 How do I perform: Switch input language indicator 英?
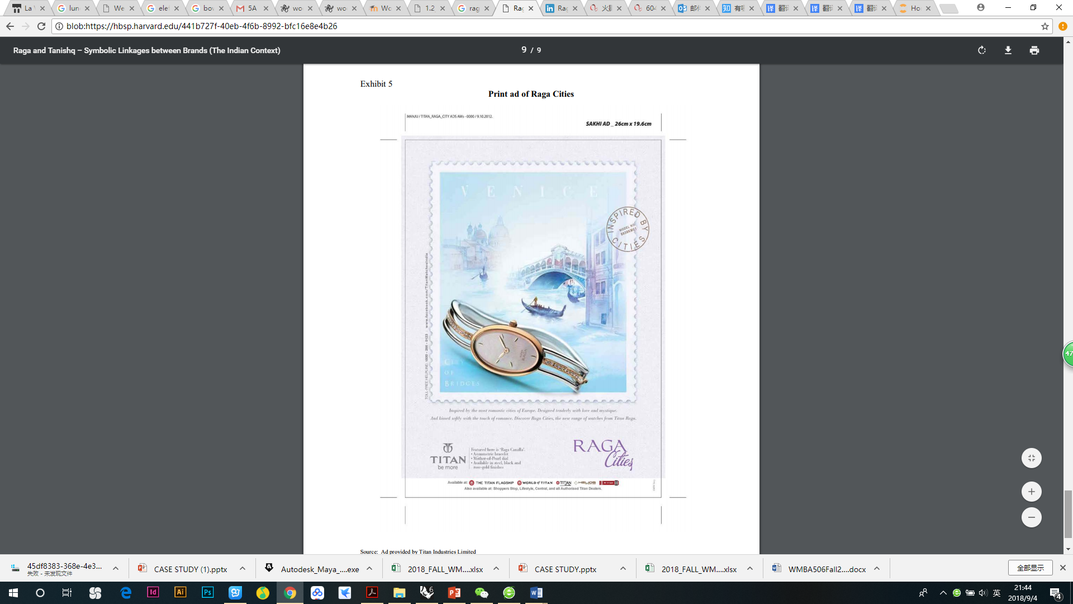click(x=996, y=593)
